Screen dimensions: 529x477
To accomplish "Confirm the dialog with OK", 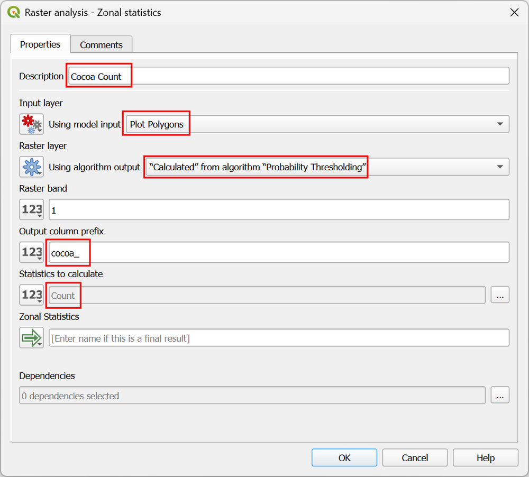I will point(344,458).
